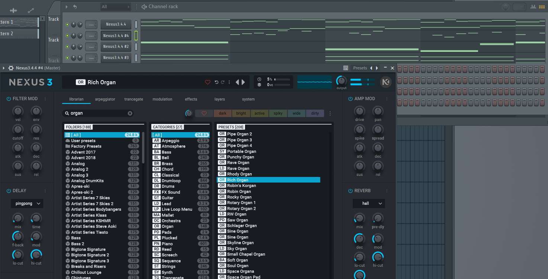The height and width of the screenshot is (279, 548).
Task: Click the output volume knob
Action: pos(341,81)
